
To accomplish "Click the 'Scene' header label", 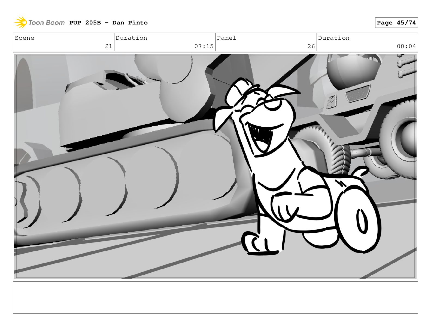I will [25, 38].
